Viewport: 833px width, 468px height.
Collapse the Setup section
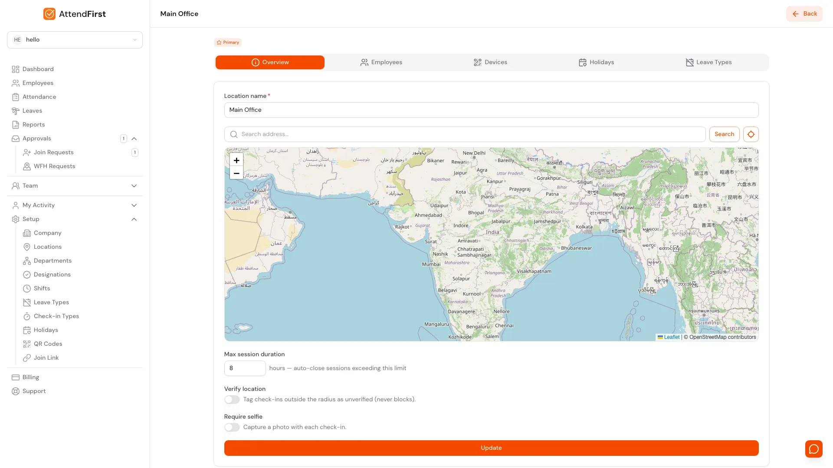click(x=134, y=219)
